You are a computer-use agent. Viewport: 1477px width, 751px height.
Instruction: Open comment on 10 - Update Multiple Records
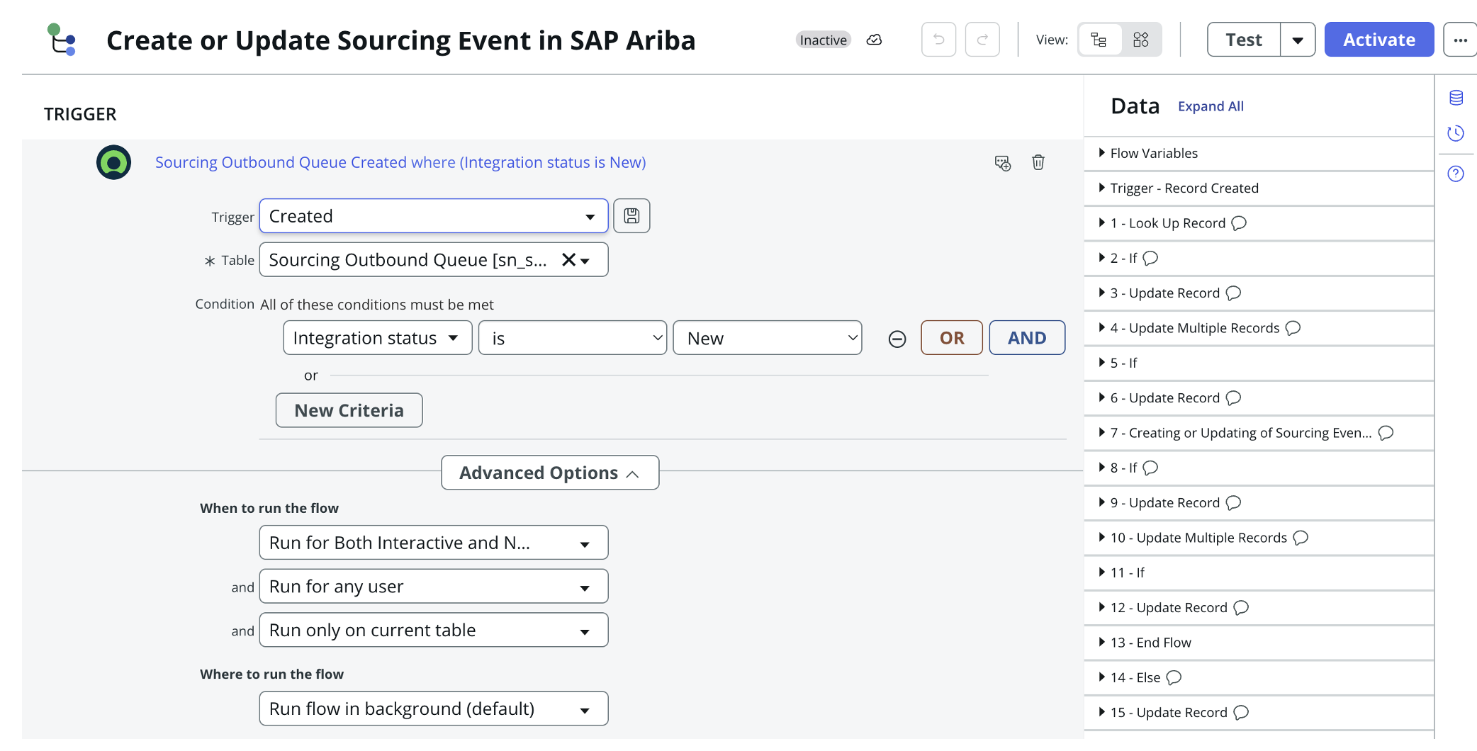[1300, 538]
